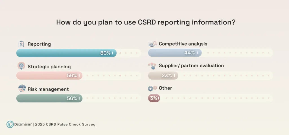Click the Reporting category label
The width and height of the screenshot is (289, 135).
(39, 44)
